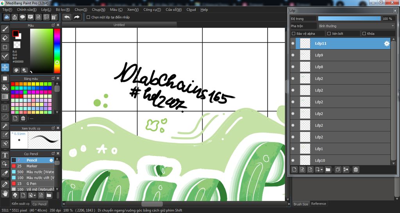Select the Dot tool

click(5, 56)
